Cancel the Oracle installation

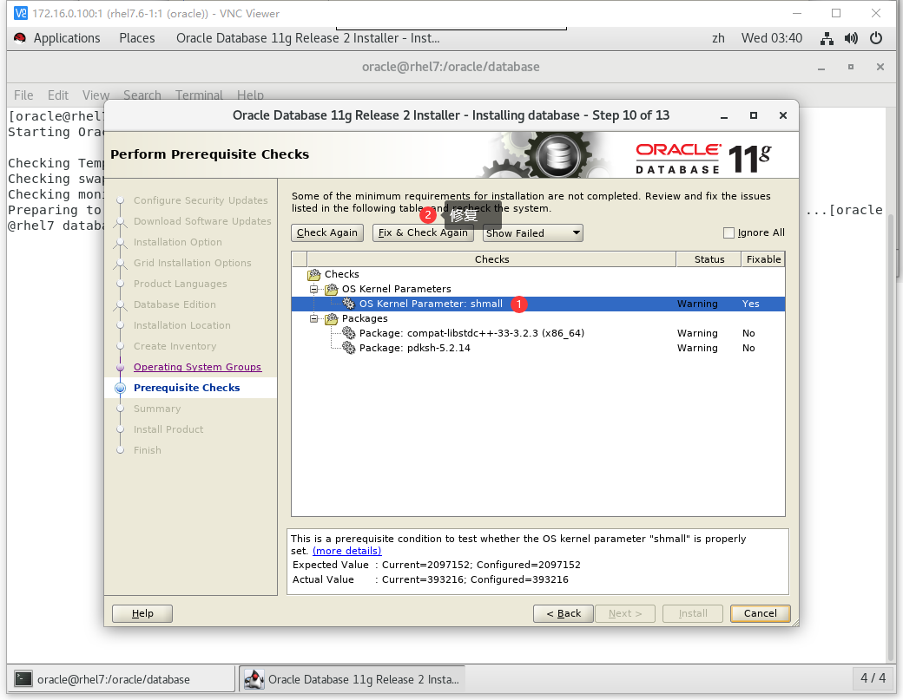coord(761,613)
